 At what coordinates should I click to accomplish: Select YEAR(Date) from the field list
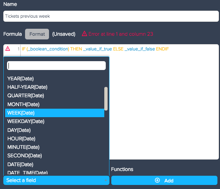55,78
